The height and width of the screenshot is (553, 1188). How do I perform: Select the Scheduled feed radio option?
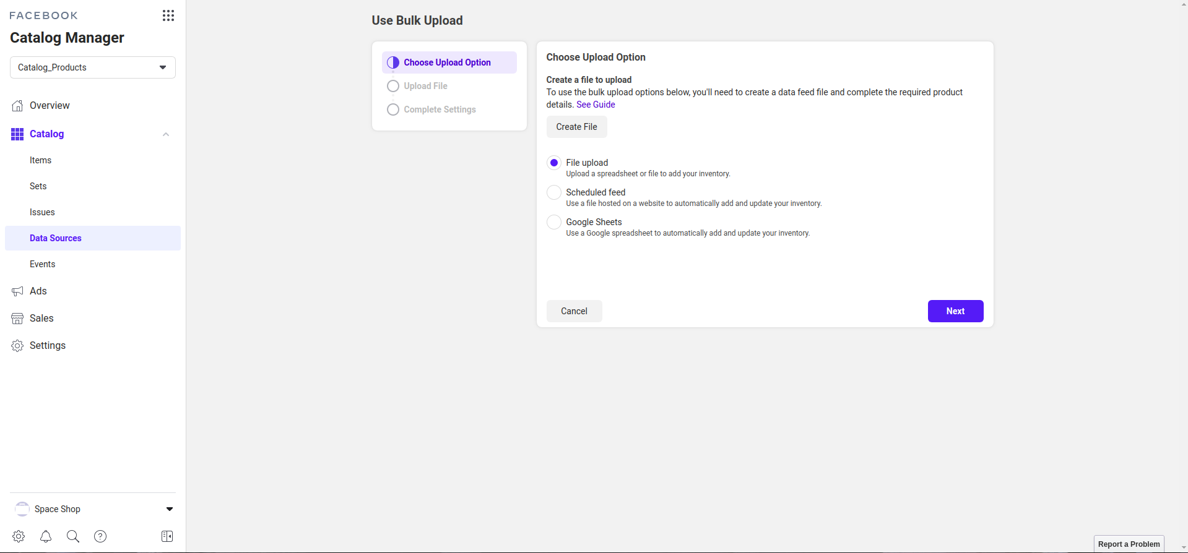pyautogui.click(x=554, y=192)
